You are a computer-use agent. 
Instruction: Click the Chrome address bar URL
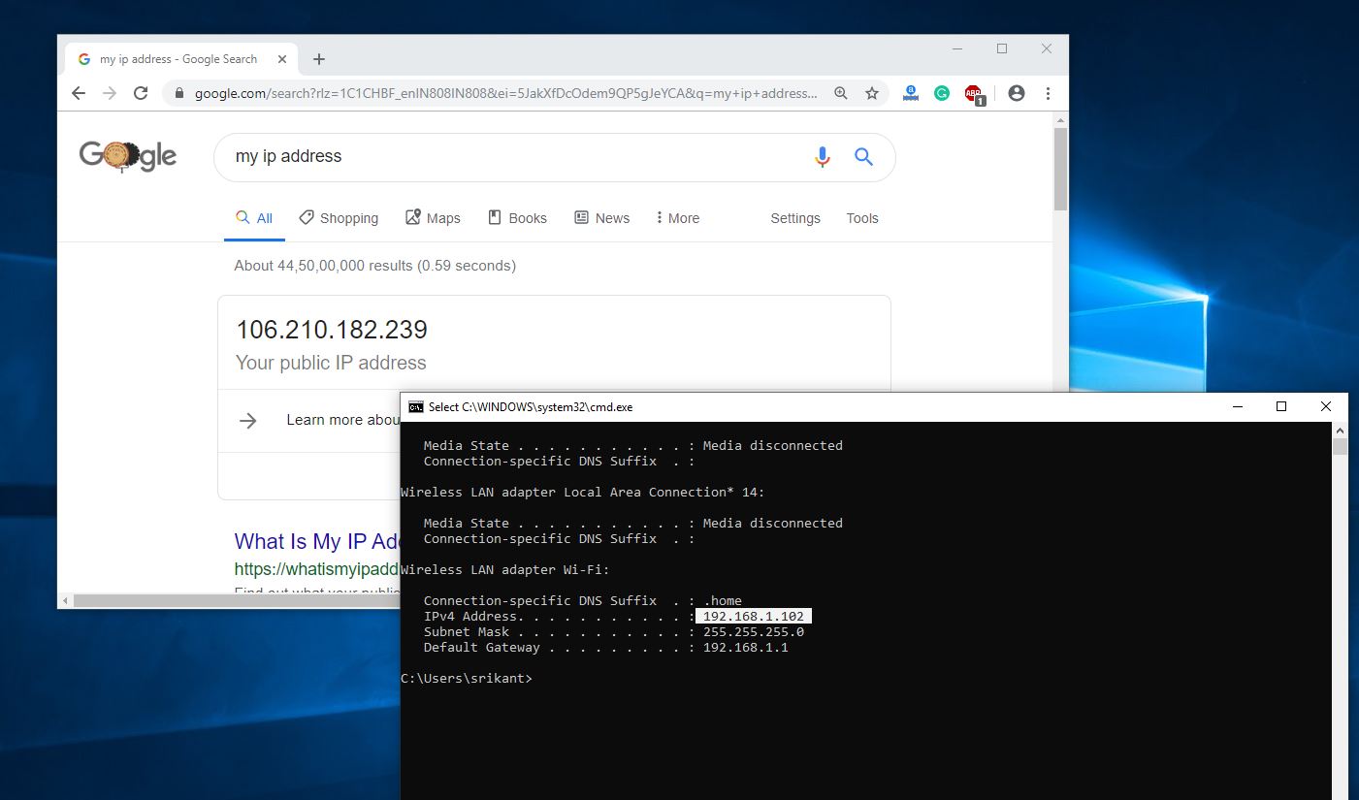point(505,94)
